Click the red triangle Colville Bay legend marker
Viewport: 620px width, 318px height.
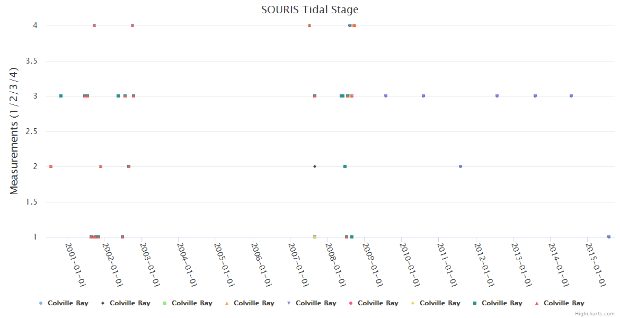537,303
